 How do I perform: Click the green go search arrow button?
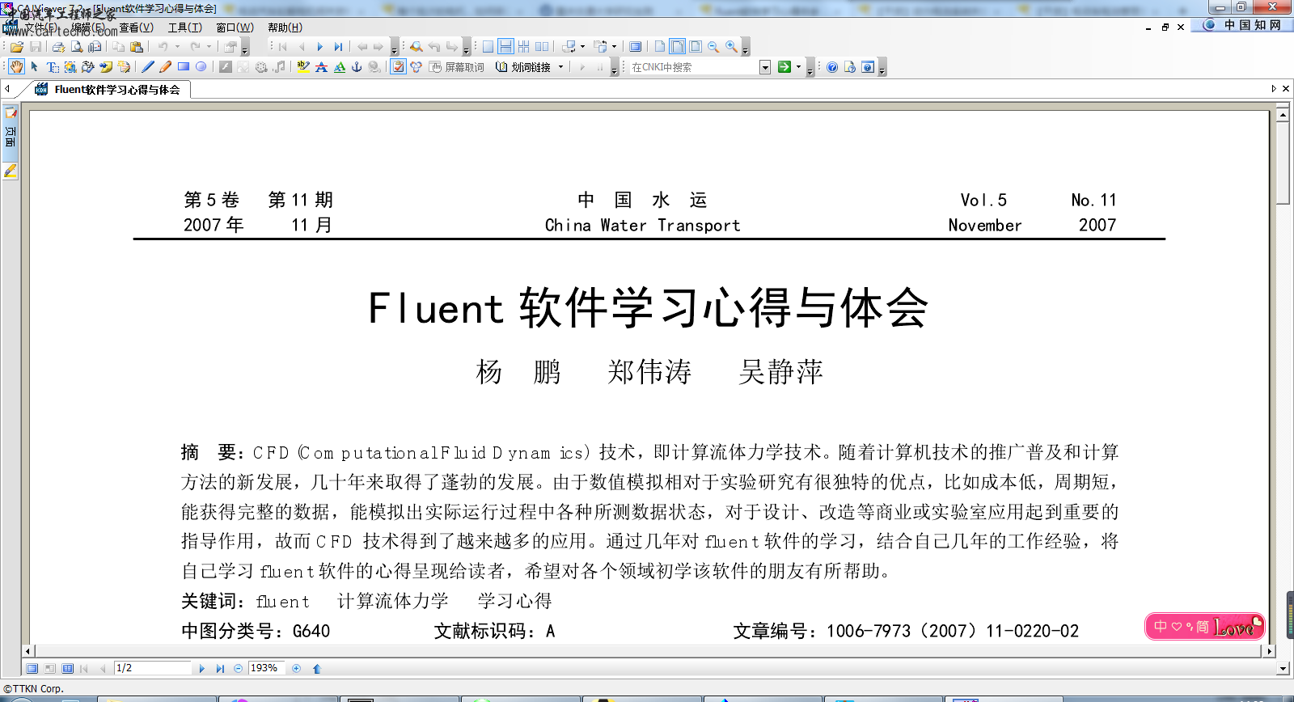point(784,67)
